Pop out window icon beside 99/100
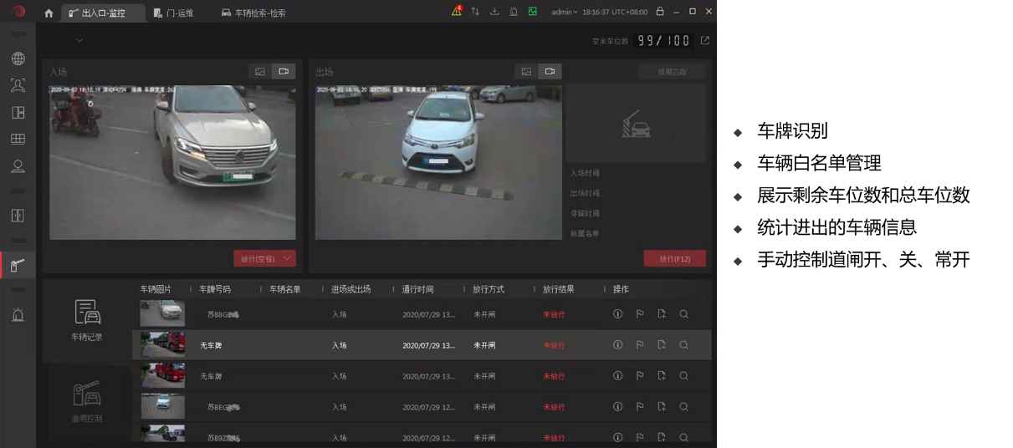The width and height of the screenshot is (1013, 448). (705, 40)
